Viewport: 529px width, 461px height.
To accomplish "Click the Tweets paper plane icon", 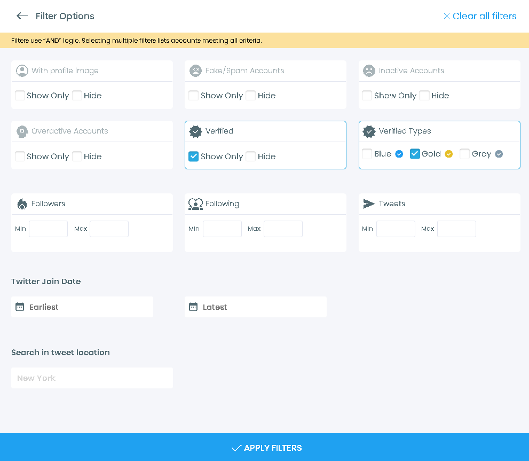I will [x=368, y=204].
